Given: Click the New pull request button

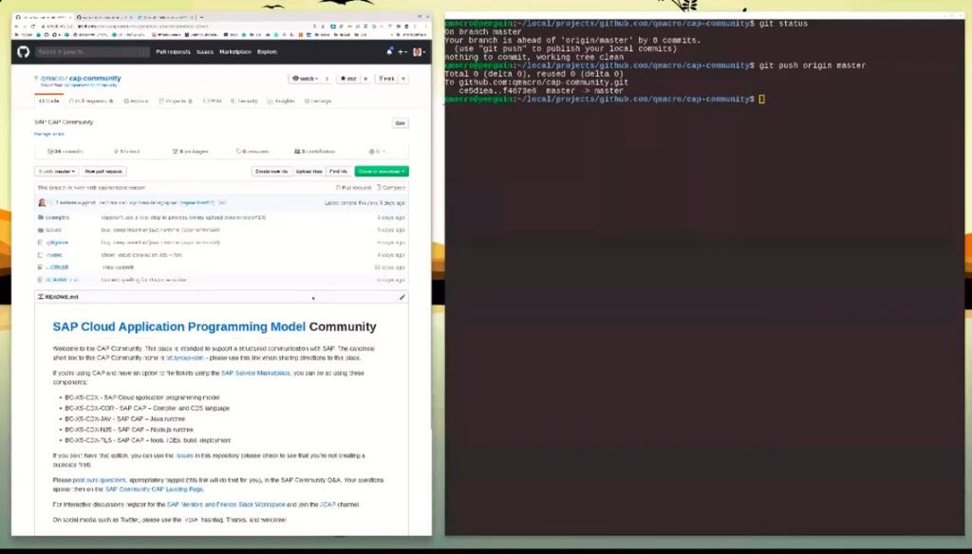Looking at the screenshot, I should point(103,171).
